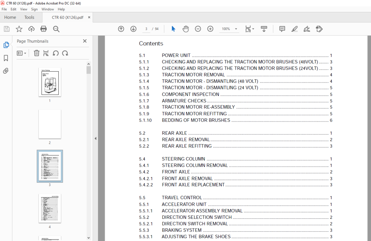The height and width of the screenshot is (241, 371).
Task: Click the Add comment icon
Action: click(282, 29)
